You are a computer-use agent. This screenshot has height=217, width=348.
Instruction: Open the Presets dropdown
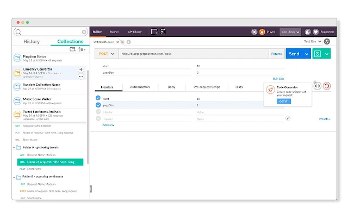(x=325, y=119)
